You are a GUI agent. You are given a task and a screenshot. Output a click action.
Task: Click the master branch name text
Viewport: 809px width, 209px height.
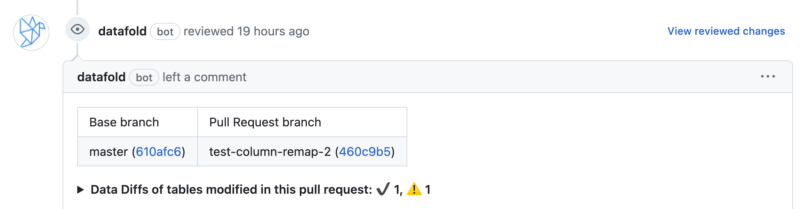109,152
